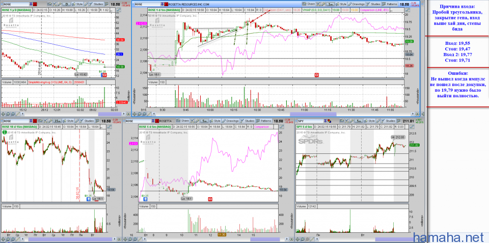Click the SPY 5 d 5m chart label

[x=305, y=126]
